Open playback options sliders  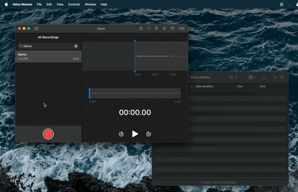point(164,28)
